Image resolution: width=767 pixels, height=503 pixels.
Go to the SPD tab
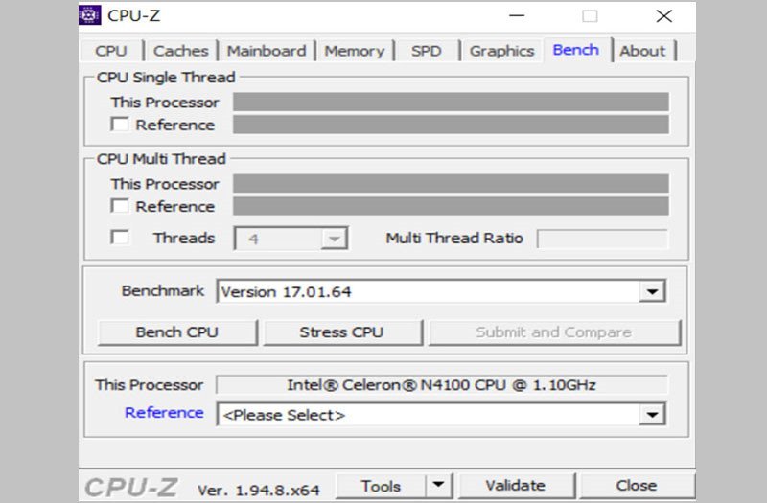pyautogui.click(x=427, y=51)
